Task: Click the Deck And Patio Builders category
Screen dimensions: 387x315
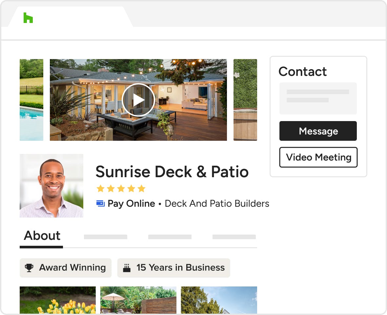Action: pyautogui.click(x=217, y=203)
